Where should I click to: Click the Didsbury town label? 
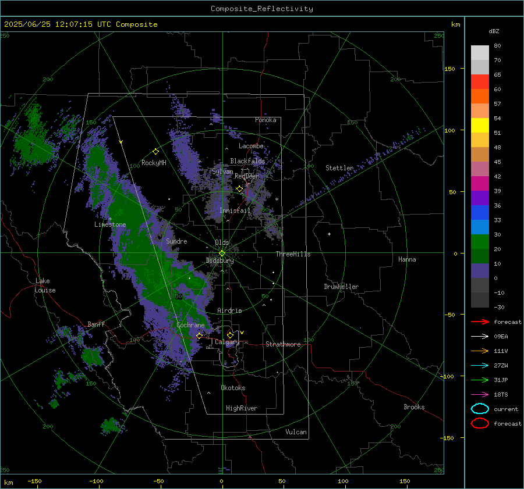point(220,260)
